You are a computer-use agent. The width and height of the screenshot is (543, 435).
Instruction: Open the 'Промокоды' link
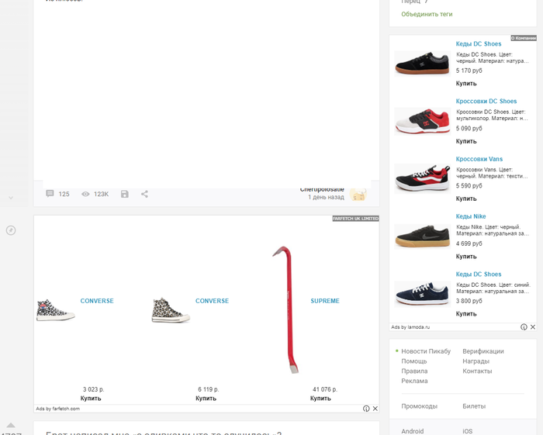[x=419, y=406]
